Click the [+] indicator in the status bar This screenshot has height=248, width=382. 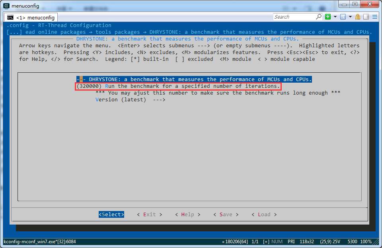[x=266, y=242]
